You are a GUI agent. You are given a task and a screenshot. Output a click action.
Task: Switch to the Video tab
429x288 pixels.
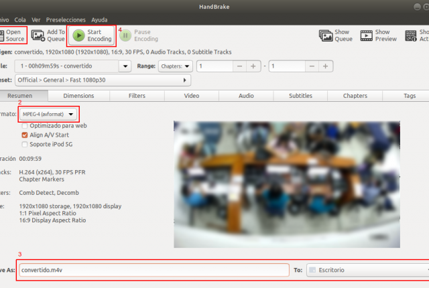[x=192, y=96]
